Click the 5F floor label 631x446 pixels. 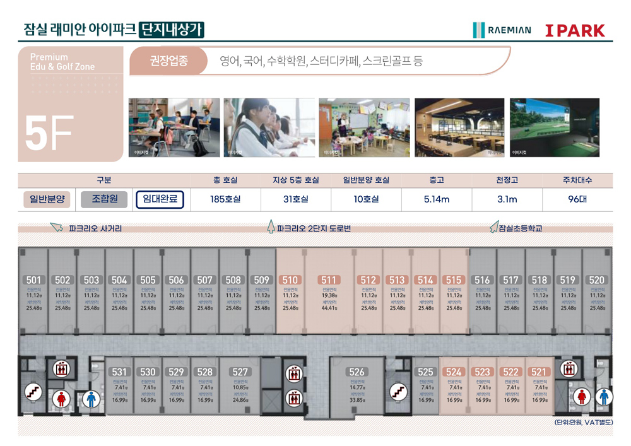(x=49, y=133)
